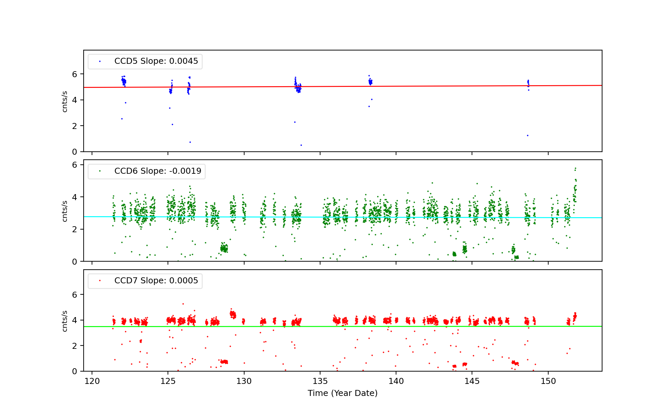669x417 pixels.
Task: Click red marker in CCD7 legend
Action: 100,281
